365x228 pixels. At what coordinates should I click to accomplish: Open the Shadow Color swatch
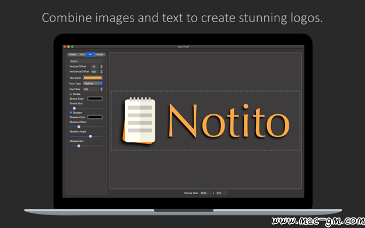(x=95, y=117)
